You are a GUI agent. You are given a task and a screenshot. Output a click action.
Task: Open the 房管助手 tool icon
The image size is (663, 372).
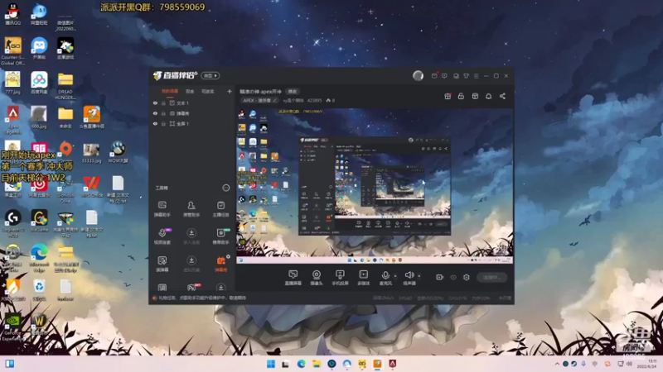coord(191,208)
